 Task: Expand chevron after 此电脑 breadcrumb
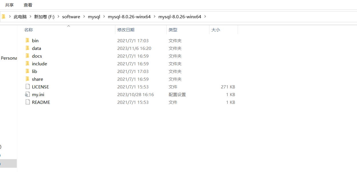[30, 17]
